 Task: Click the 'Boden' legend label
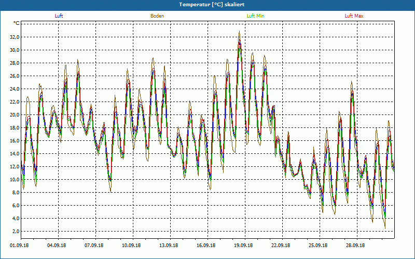[157, 16]
